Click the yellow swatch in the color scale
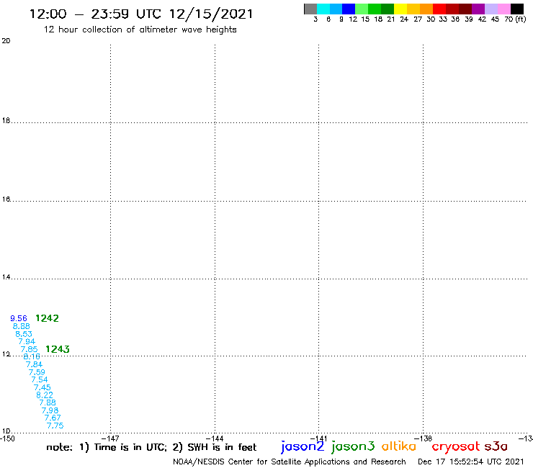This screenshot has width=533, height=468. 400,9
